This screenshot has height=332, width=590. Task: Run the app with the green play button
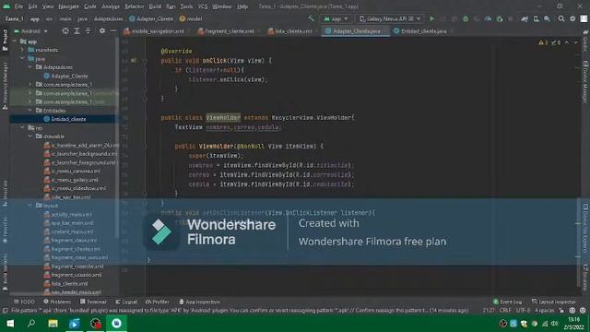pos(432,18)
